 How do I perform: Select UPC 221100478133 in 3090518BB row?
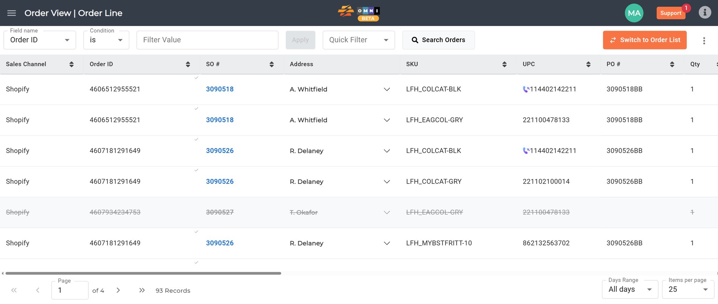coord(546,120)
